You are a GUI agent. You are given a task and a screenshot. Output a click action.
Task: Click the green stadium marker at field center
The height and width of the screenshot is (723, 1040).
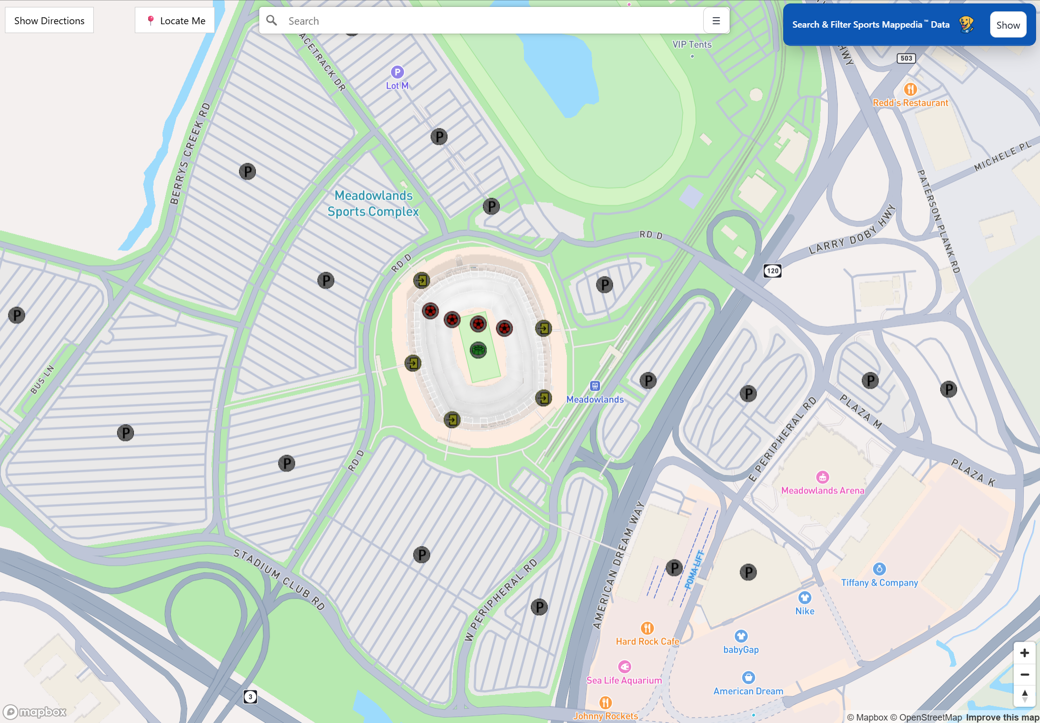pos(478,350)
